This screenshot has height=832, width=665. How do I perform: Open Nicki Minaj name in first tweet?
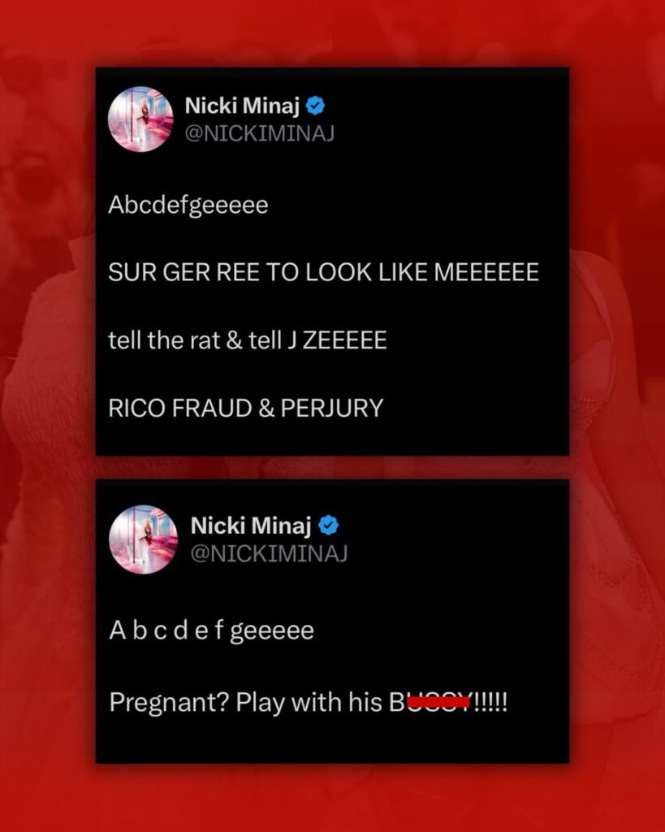[x=242, y=106]
